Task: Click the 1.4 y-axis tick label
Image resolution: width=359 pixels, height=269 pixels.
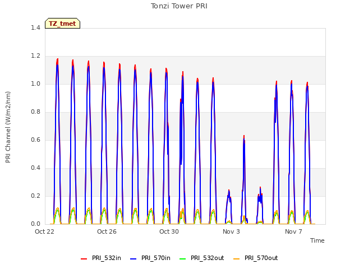Action: pyautogui.click(x=35, y=27)
